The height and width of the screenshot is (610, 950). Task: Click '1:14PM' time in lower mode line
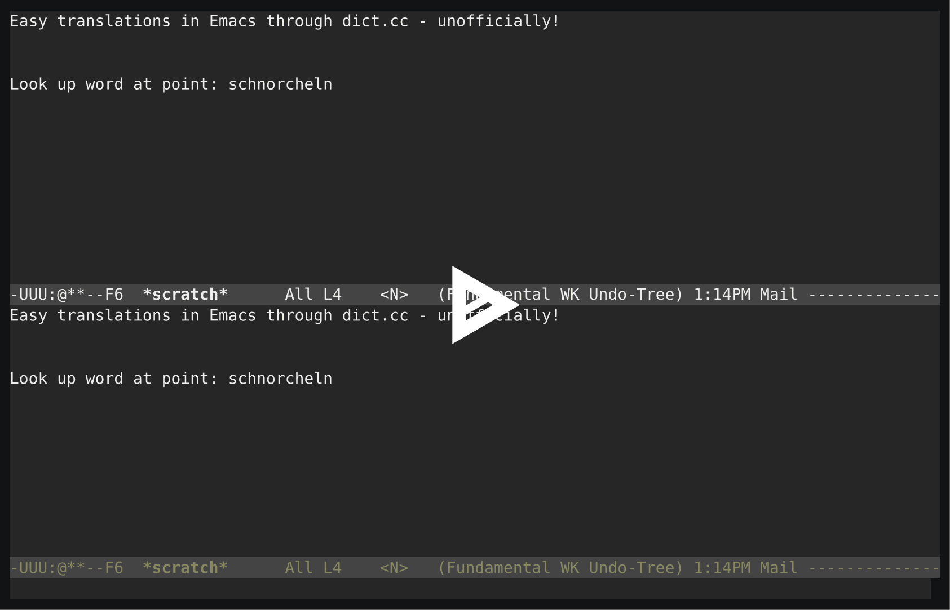pyautogui.click(x=722, y=568)
